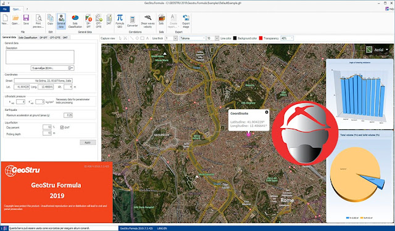395x231 pixels.
Task: Open the CPT-CPTE ribbon tool
Action: point(99,21)
